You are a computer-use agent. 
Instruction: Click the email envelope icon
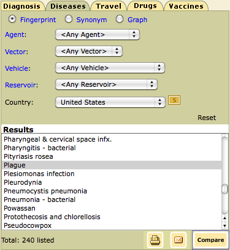coord(178,240)
